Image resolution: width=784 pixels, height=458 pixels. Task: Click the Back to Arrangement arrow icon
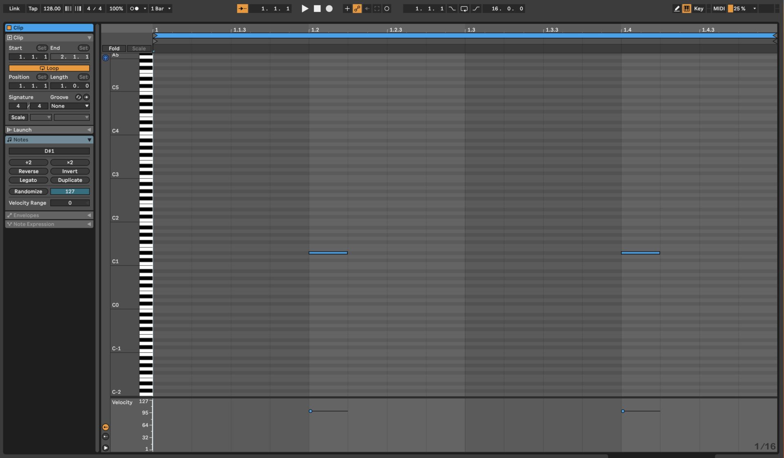tap(367, 8)
